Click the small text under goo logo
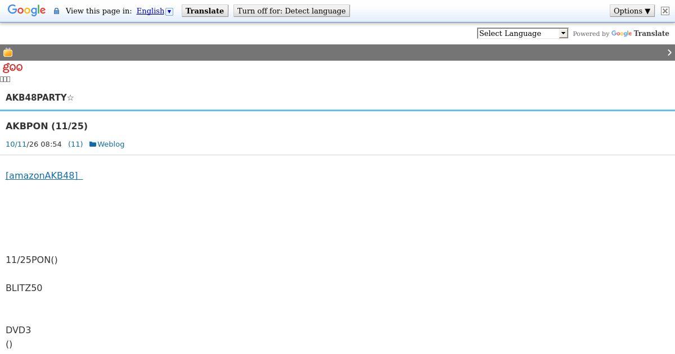Screen dimensions: 675x354 point(5,79)
